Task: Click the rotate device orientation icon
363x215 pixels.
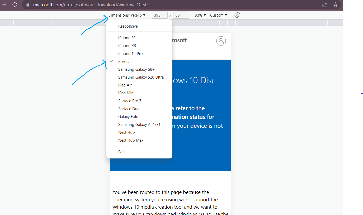Action: click(x=237, y=15)
